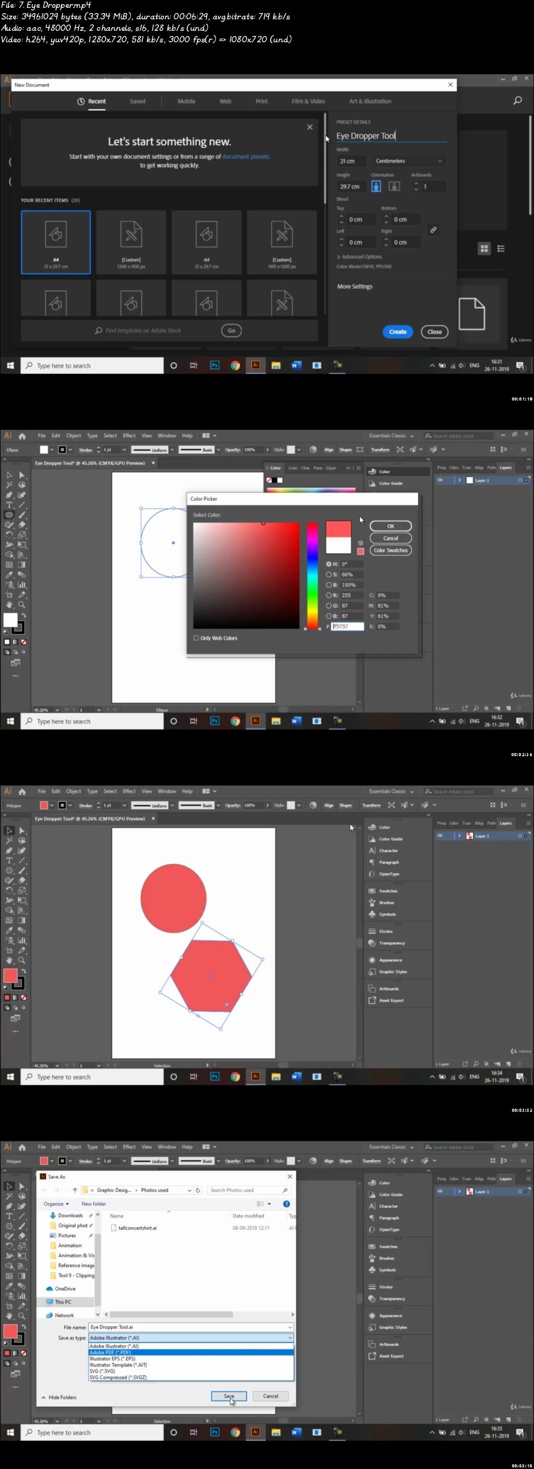Activate the Rotate tool in hexagon screenshot
Image resolution: width=534 pixels, height=1469 pixels.
click(9, 891)
